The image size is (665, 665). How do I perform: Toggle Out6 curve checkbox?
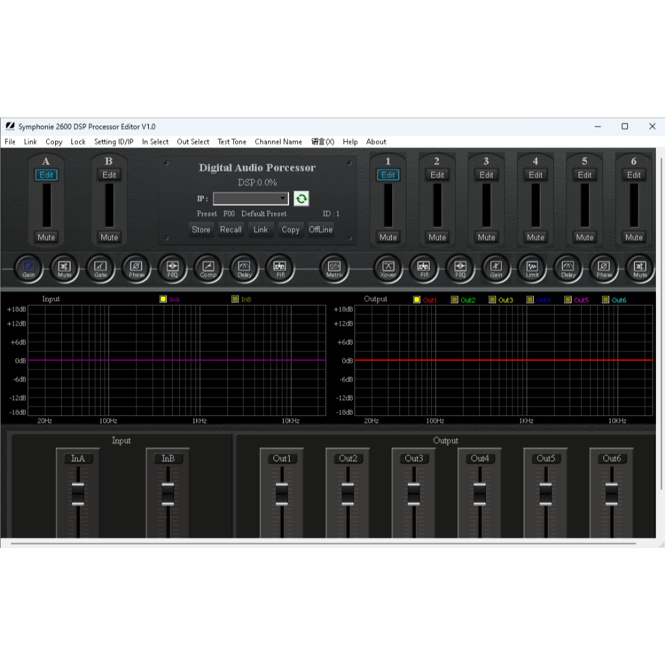[606, 300]
